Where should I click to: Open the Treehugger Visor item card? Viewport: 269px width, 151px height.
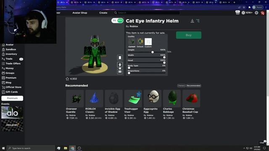(133, 104)
